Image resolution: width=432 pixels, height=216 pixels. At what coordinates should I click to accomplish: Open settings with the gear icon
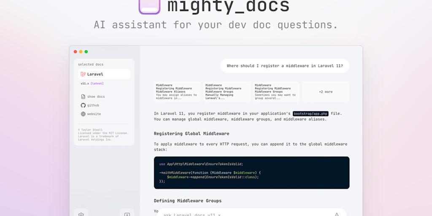[81, 214]
